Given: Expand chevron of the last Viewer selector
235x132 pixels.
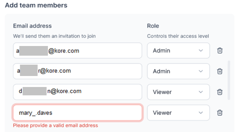Looking at the screenshot, I should 201,113.
